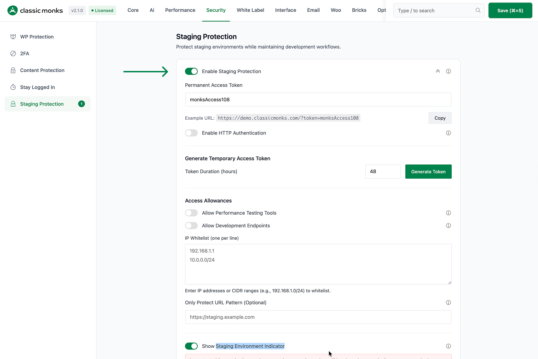Open the Email tab
The image size is (538, 359).
pos(313,10)
